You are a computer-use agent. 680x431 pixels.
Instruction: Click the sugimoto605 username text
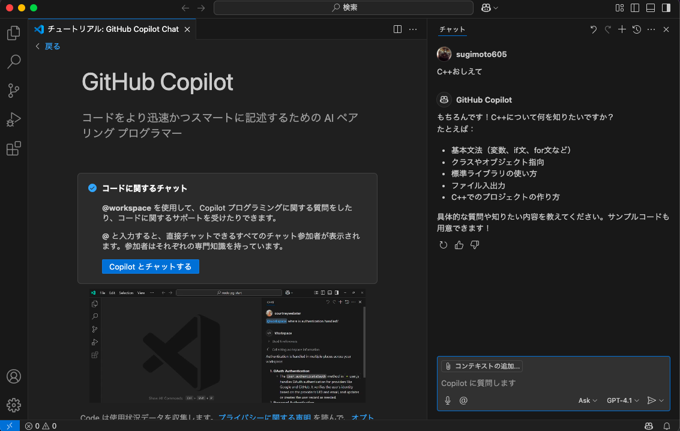pyautogui.click(x=481, y=54)
